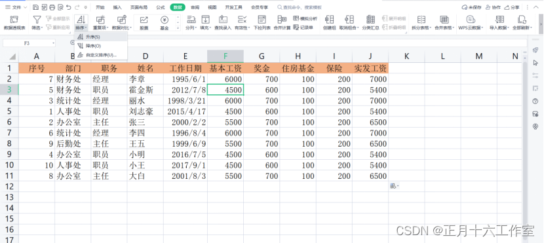Click the 取消组合 ungroup icon
This screenshot has width=544, height=243.
349,20
